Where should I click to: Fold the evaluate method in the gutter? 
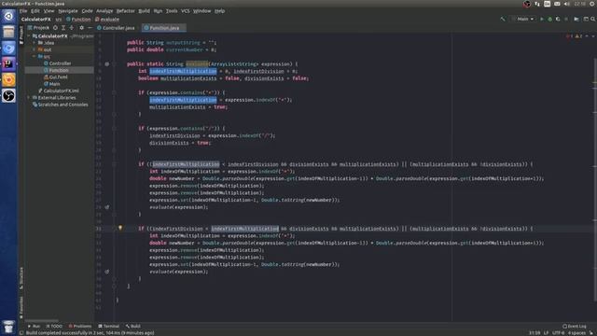pos(114,64)
